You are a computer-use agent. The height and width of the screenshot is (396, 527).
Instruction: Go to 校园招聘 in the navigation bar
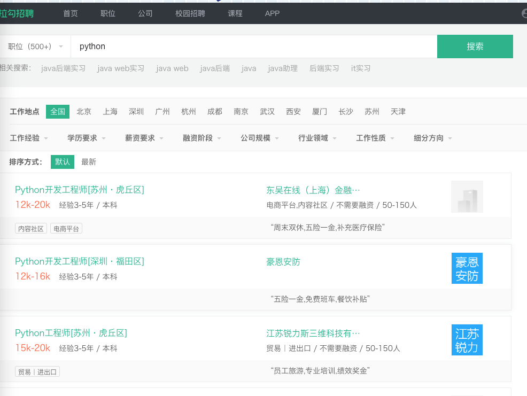190,13
